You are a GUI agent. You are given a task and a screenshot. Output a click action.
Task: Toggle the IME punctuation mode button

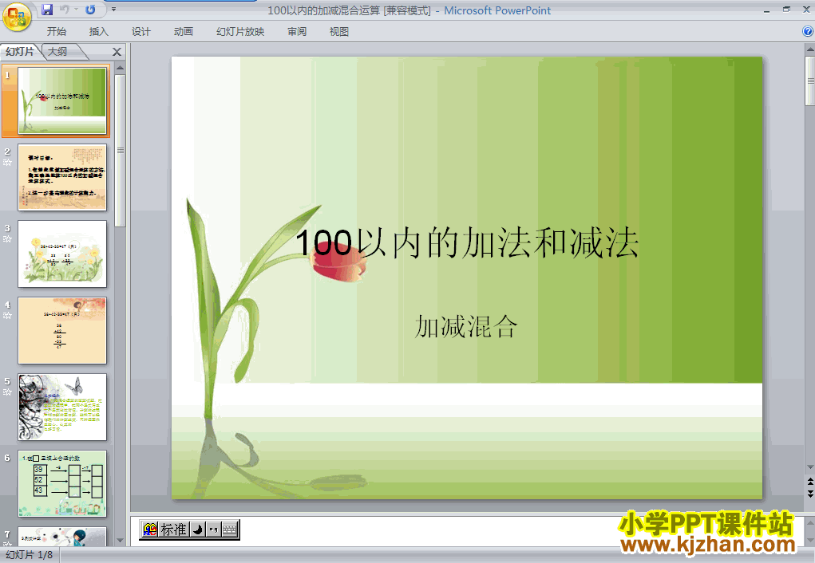(213, 530)
